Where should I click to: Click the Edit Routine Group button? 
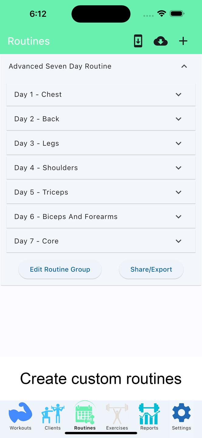pos(60,269)
